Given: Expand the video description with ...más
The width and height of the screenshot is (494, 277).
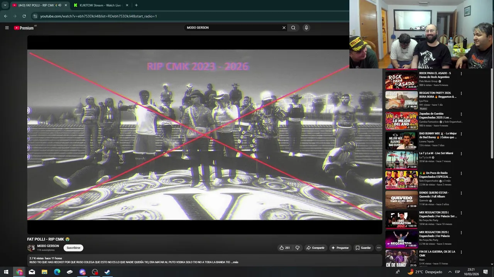Looking at the screenshot, I should pos(235,262).
